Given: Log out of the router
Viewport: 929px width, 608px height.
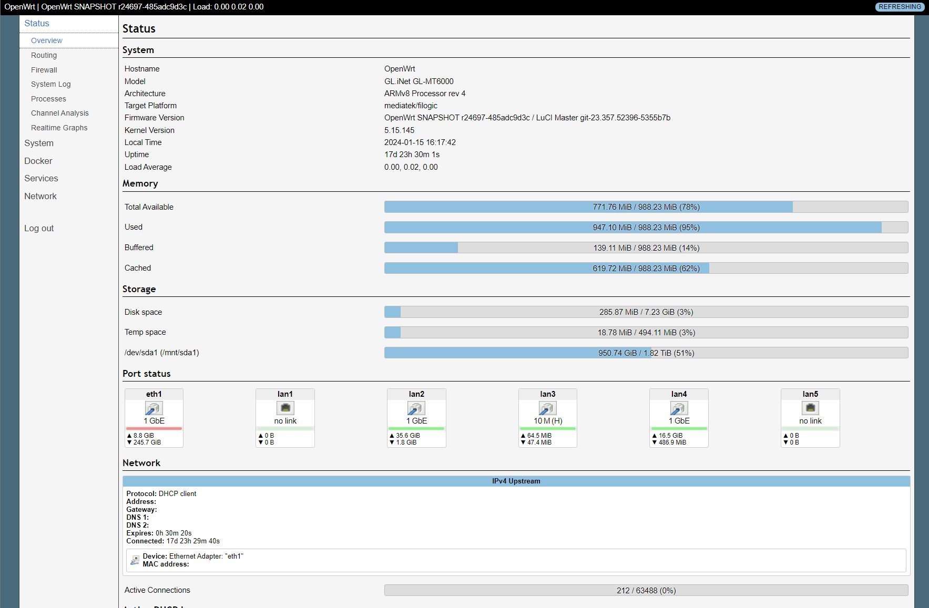Looking at the screenshot, I should pyautogui.click(x=39, y=228).
